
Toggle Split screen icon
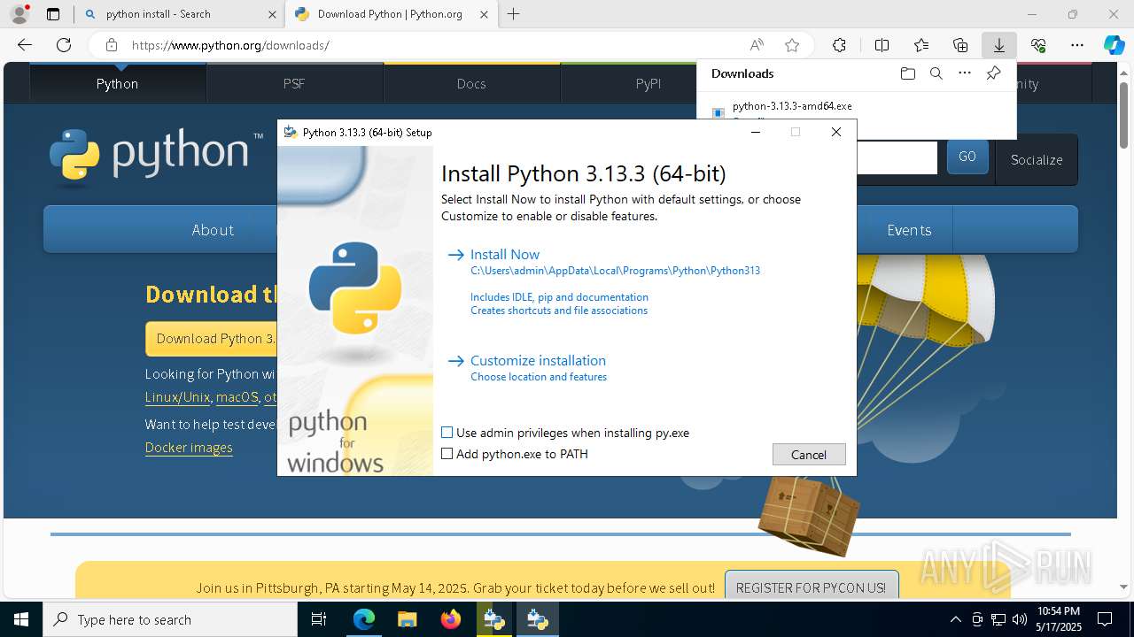coord(882,45)
